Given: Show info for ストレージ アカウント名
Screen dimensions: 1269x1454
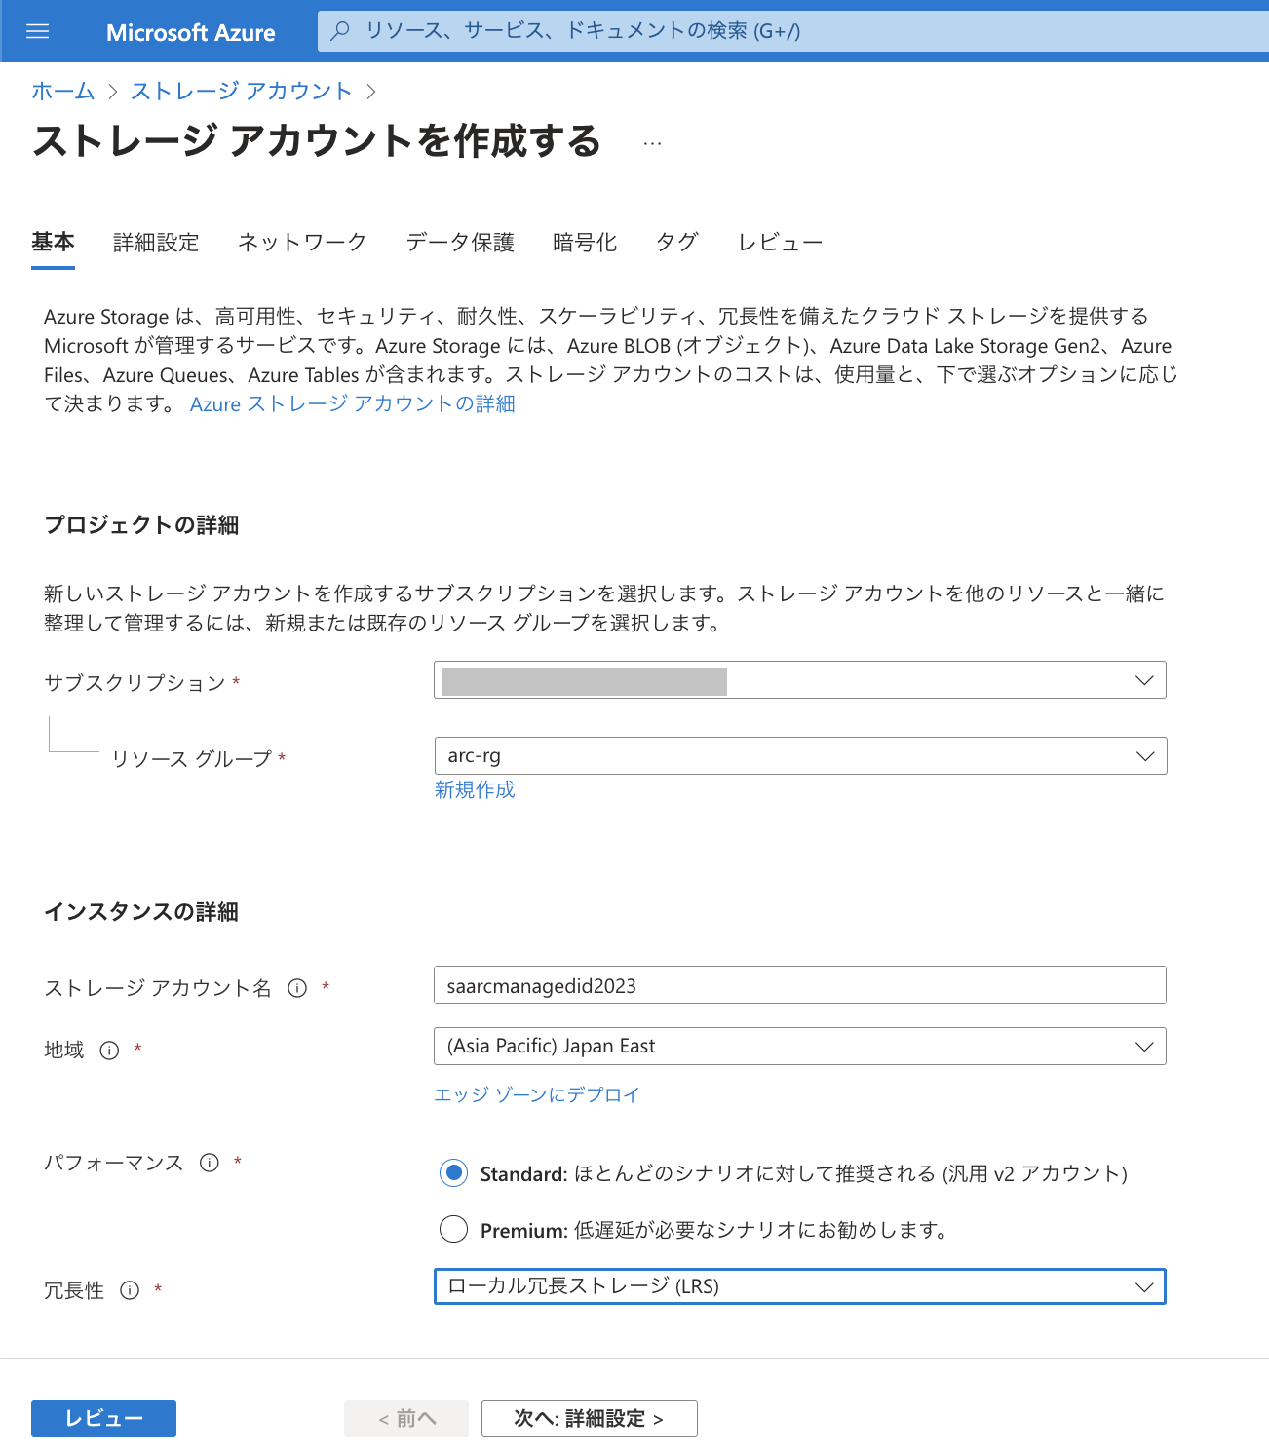Looking at the screenshot, I should tap(297, 988).
